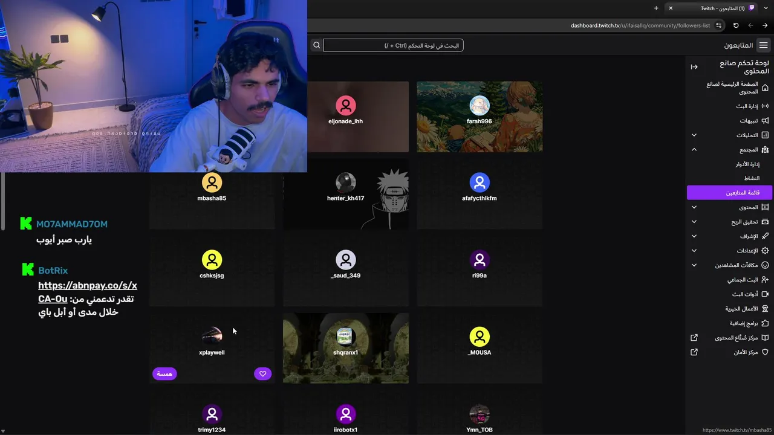
Task: Expand the الإعدادات settings section
Action: (x=694, y=251)
